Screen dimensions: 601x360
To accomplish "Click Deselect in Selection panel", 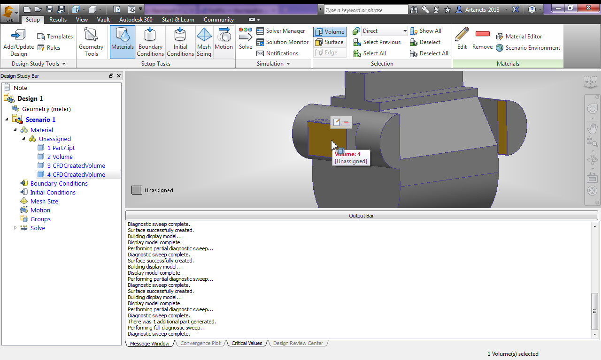I will click(425, 42).
